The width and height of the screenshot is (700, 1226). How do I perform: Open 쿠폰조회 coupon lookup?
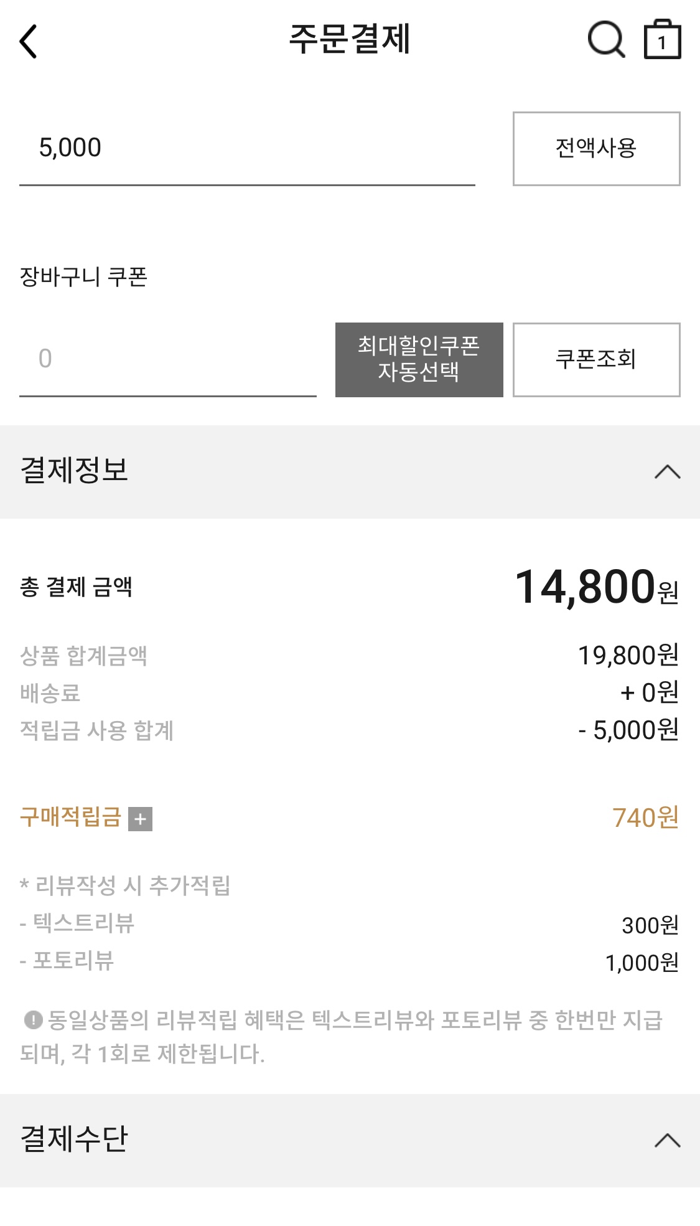click(596, 359)
